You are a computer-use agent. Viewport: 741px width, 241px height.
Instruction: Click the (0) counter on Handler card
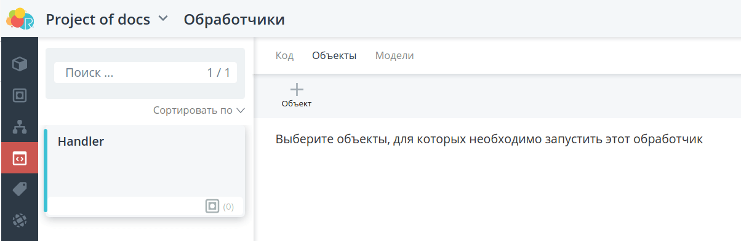coord(228,207)
